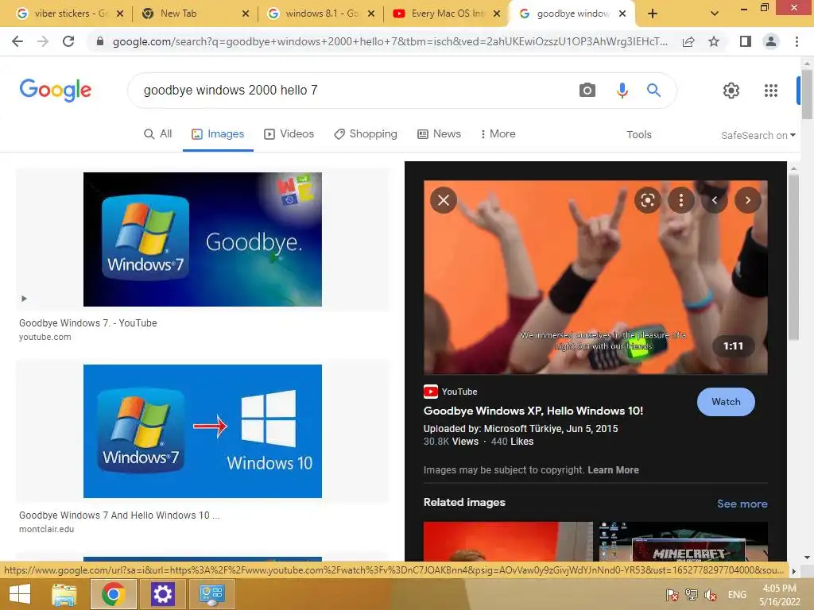
Task: Open the Minecraft related image thumbnail
Action: pos(683,541)
